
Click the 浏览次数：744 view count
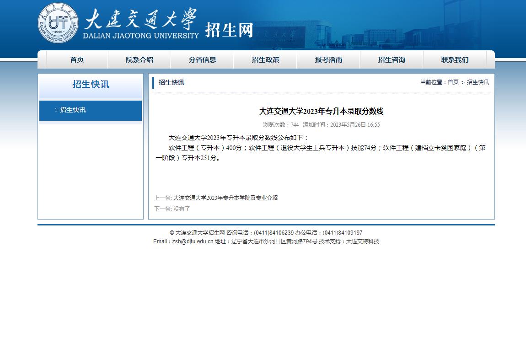point(281,125)
